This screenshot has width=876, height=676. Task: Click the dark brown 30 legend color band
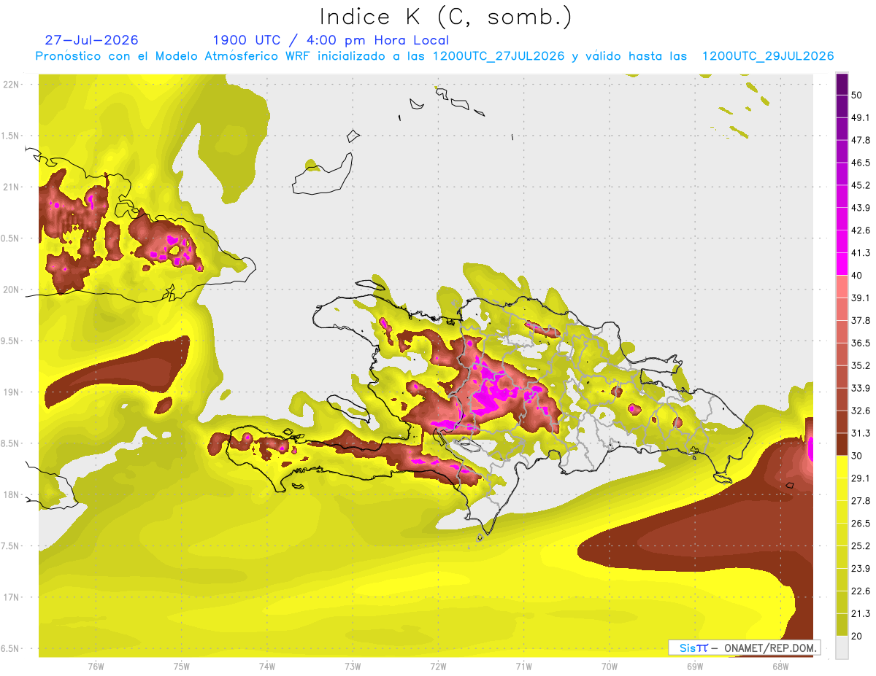point(842,445)
